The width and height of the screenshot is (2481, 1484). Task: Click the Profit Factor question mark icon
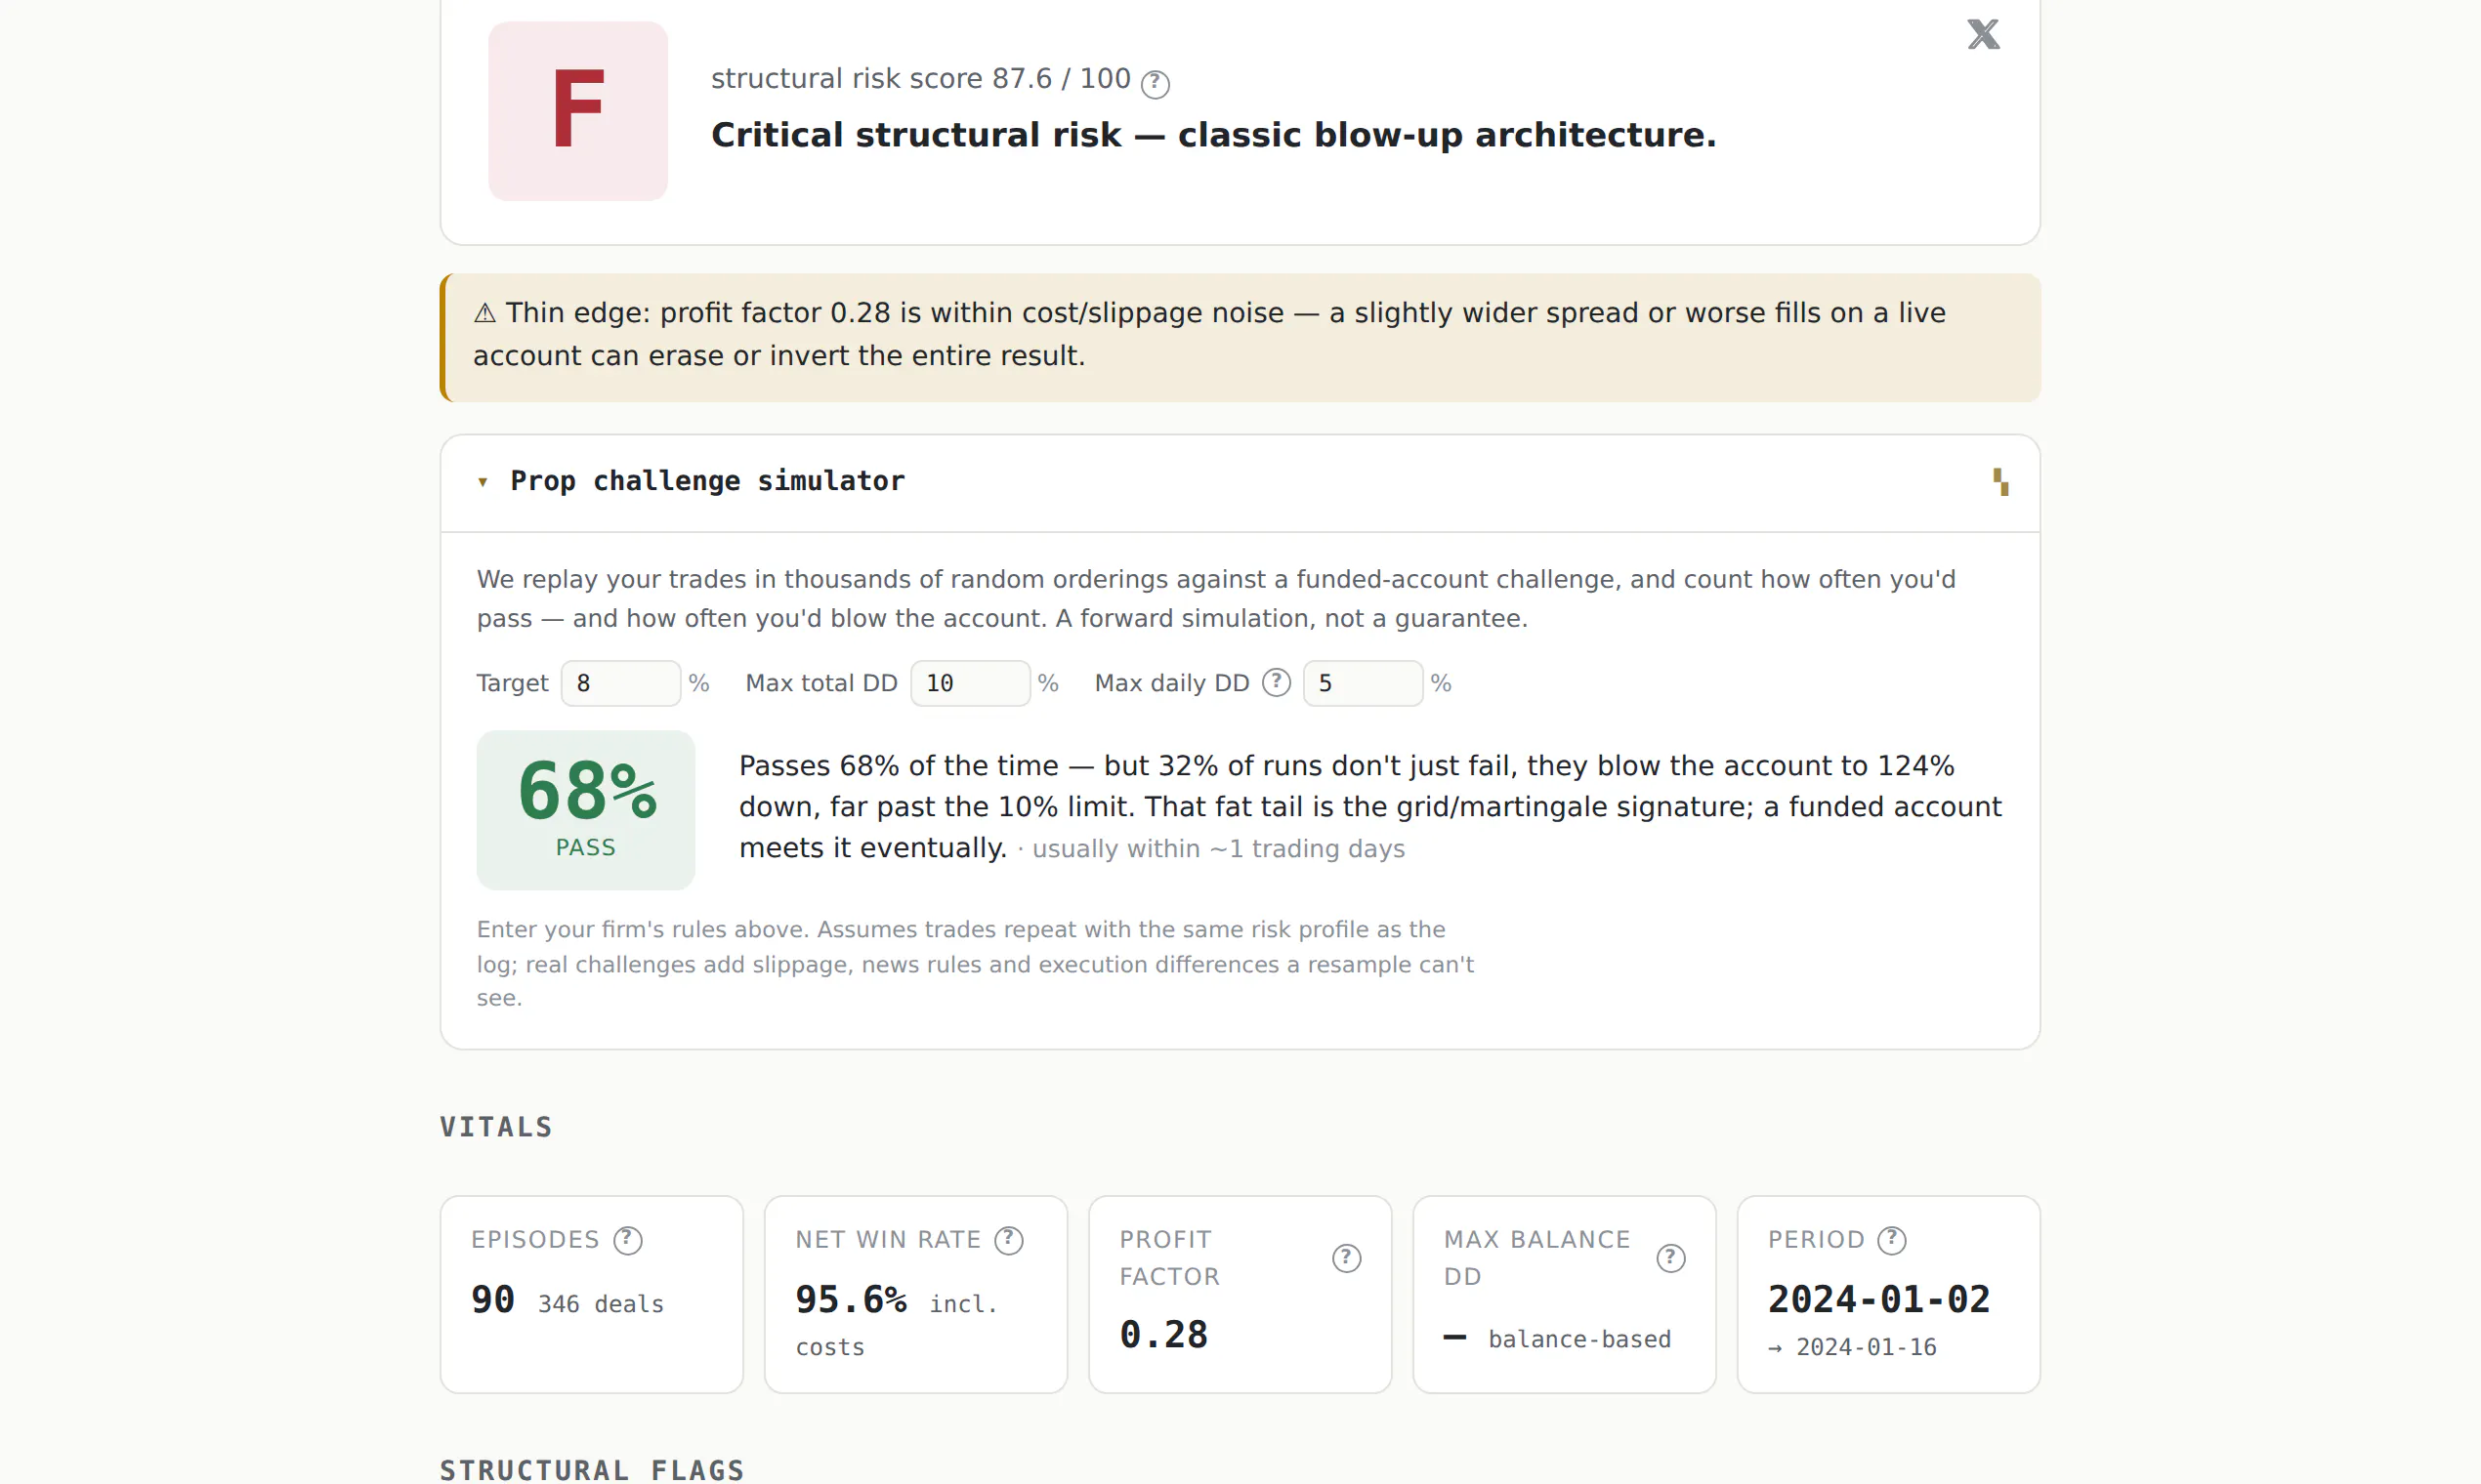pos(1347,1259)
